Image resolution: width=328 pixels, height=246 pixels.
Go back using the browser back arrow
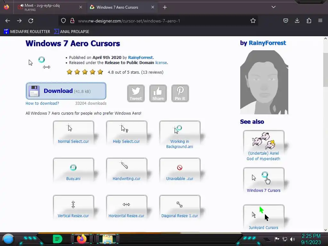click(8, 21)
